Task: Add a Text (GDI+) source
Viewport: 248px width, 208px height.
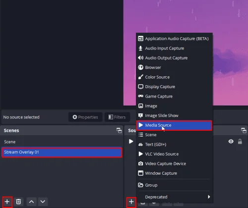Action: pos(174,145)
